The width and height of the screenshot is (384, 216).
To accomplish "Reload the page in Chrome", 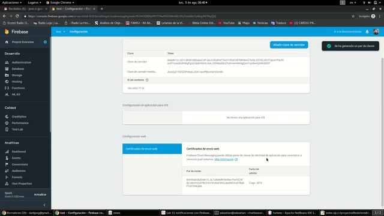I will coord(17,16).
